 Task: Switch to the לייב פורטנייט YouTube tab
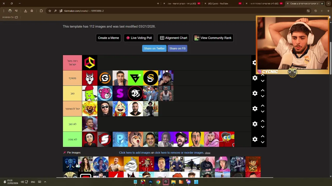[265, 4]
